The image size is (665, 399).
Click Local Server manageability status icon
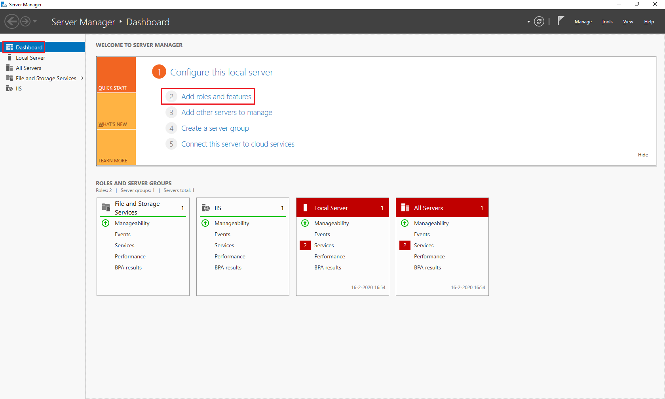pos(305,223)
